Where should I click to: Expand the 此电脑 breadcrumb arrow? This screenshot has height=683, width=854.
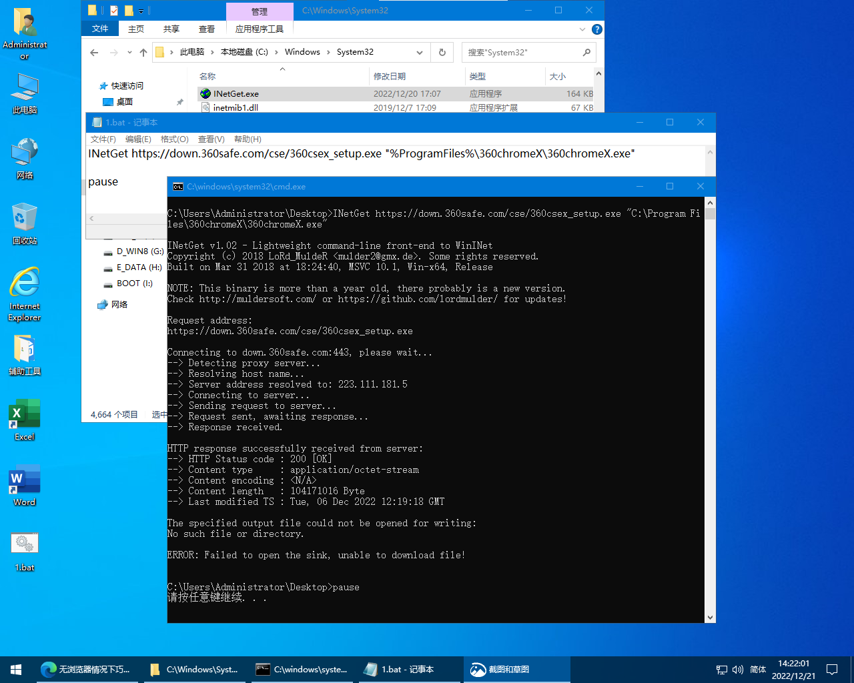pyautogui.click(x=213, y=52)
